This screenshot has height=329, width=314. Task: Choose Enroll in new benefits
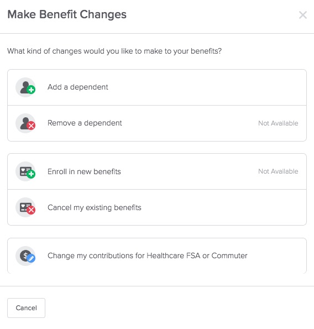pos(157,171)
